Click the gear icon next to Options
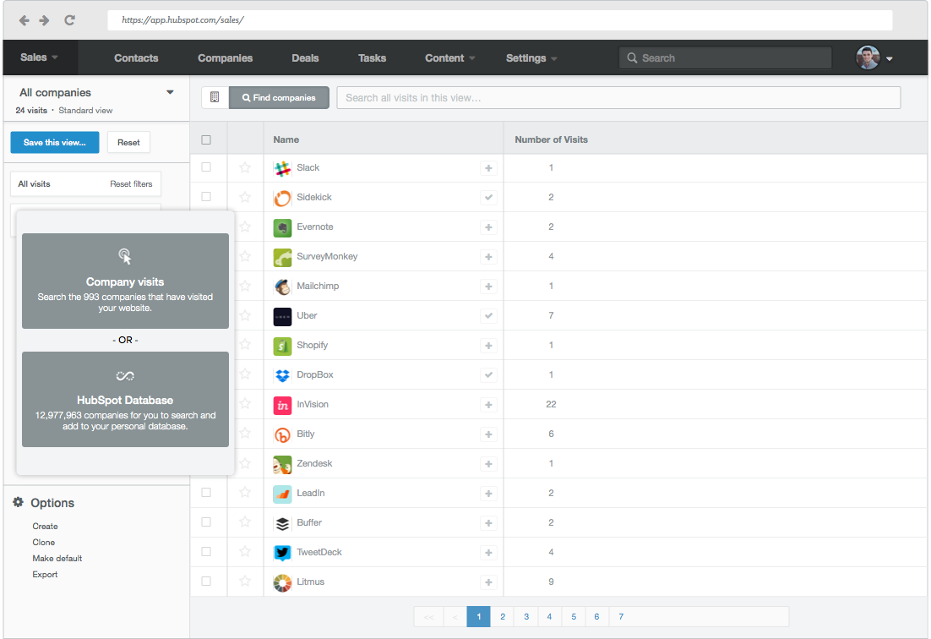This screenshot has width=931, height=639. click(19, 502)
